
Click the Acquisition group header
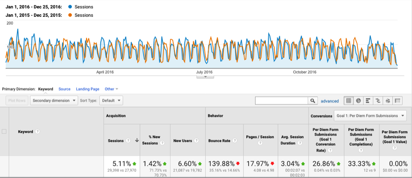click(116, 115)
